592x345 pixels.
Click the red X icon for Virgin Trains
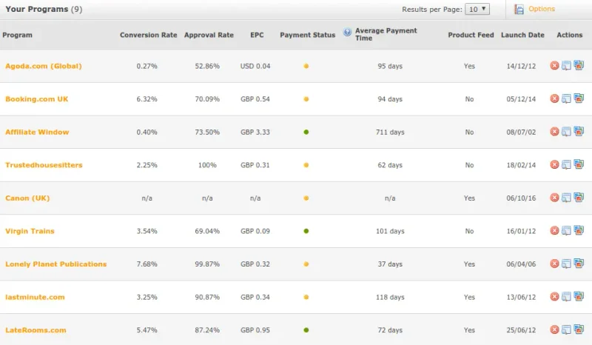click(x=554, y=230)
